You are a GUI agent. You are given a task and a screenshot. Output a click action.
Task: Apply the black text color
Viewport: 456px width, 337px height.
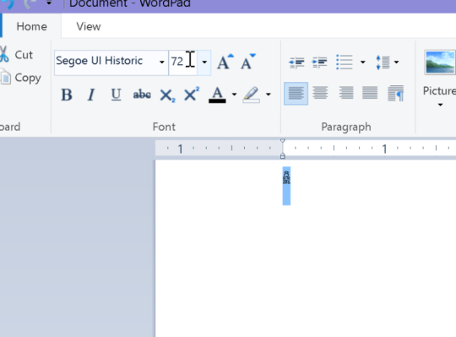coord(217,95)
